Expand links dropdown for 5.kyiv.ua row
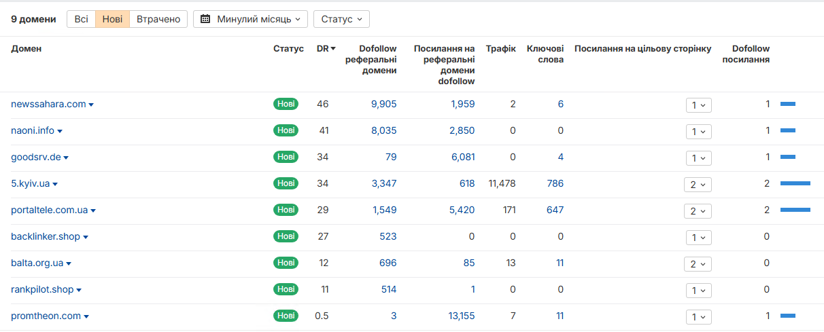The height and width of the screenshot is (332, 824). (x=698, y=185)
